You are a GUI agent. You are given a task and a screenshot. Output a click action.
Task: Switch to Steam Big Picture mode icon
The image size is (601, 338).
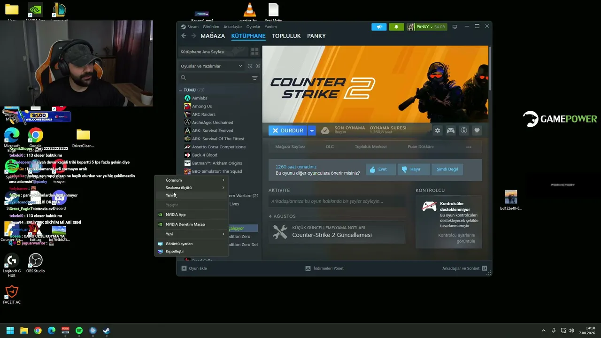pos(455,27)
